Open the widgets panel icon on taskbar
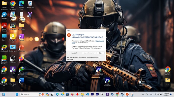Screen dimensions: 174x97 pyautogui.click(x=4, y=94)
